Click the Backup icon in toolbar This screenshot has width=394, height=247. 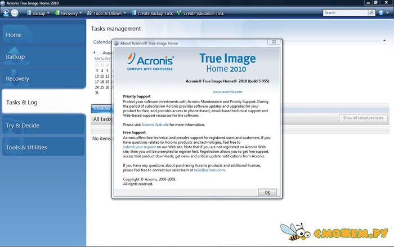[29, 13]
